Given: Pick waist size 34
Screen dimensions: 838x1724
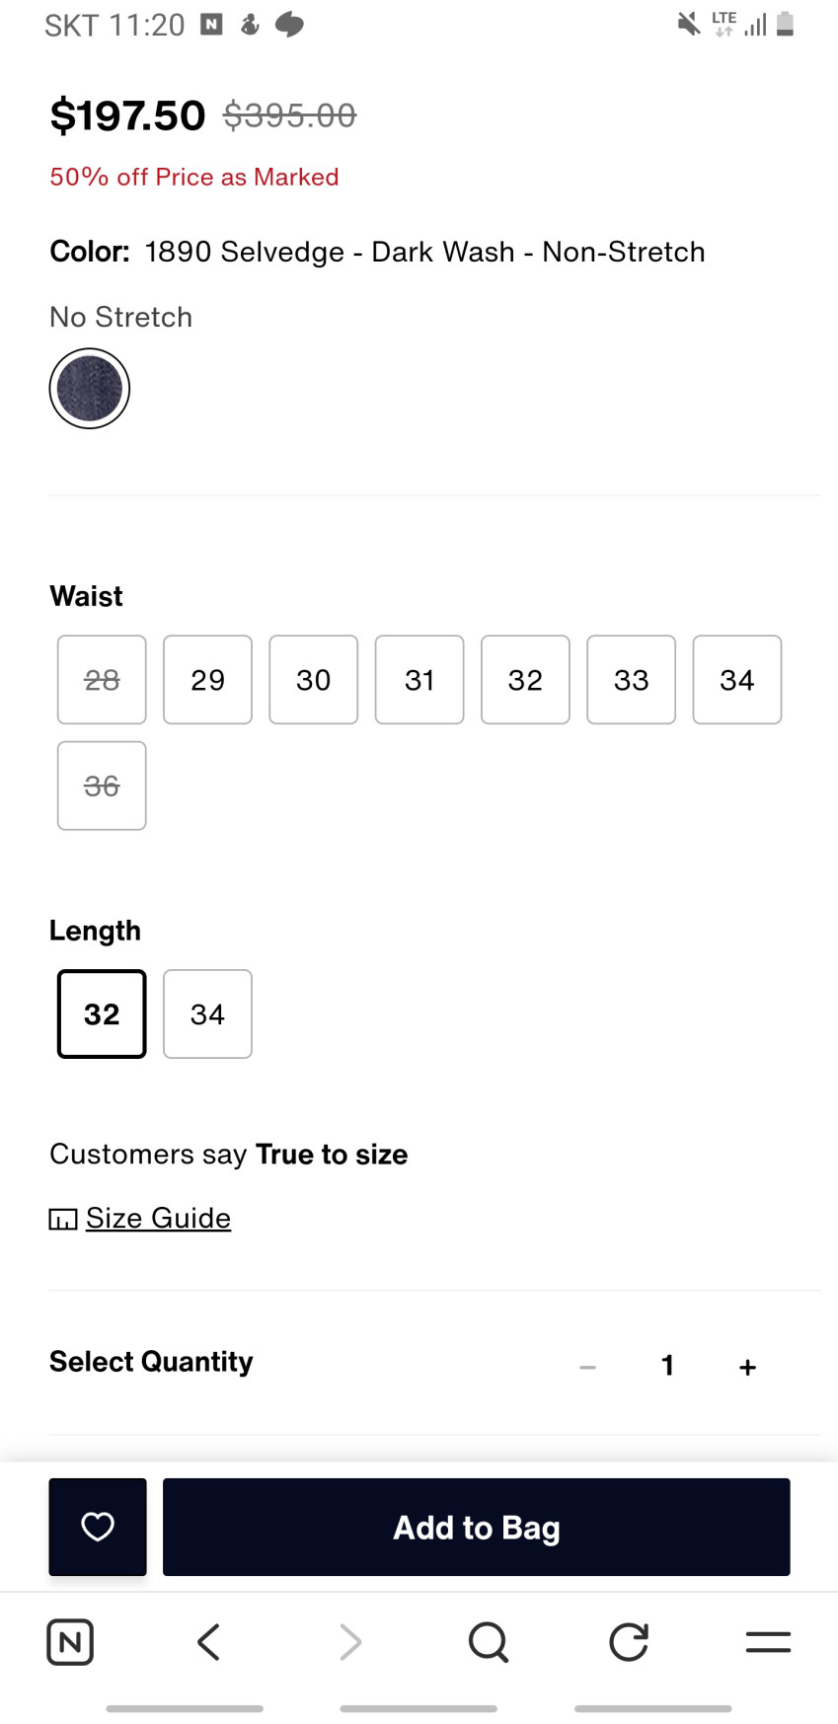Looking at the screenshot, I should click(x=737, y=680).
